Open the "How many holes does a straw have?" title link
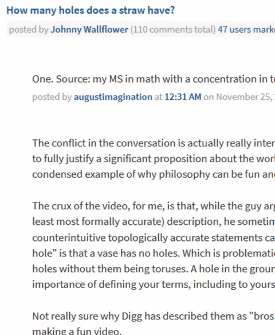Image resolution: width=275 pixels, height=335 pixels. [x=91, y=10]
